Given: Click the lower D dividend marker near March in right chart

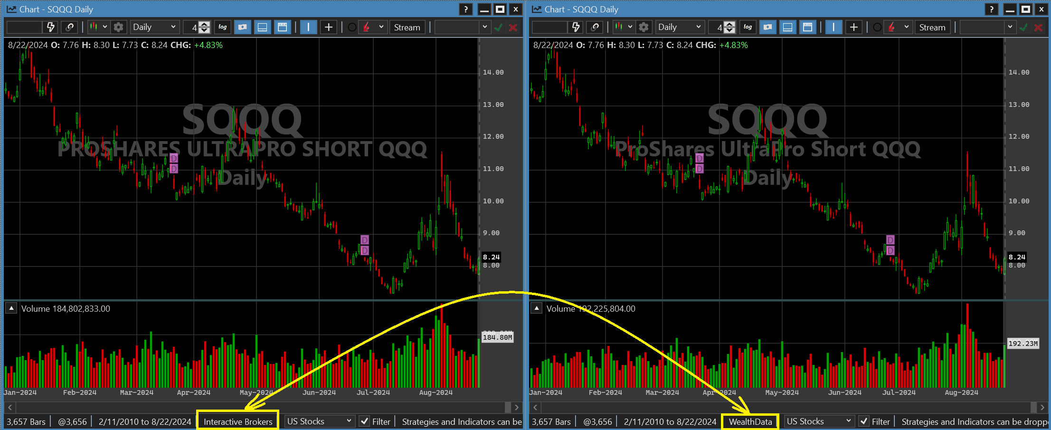Looking at the screenshot, I should point(700,169).
